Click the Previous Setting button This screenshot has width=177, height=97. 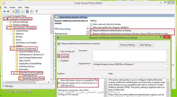127,45
